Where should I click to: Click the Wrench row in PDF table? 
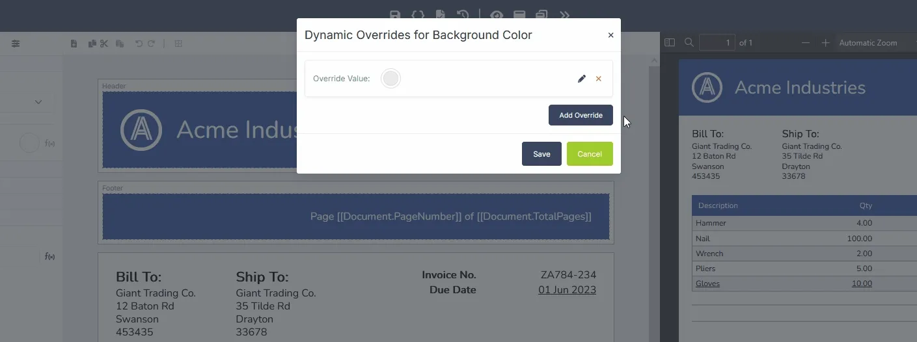click(804, 254)
